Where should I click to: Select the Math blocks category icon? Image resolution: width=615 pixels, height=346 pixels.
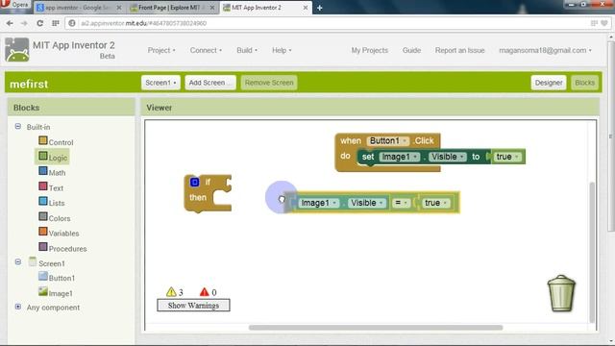43,171
